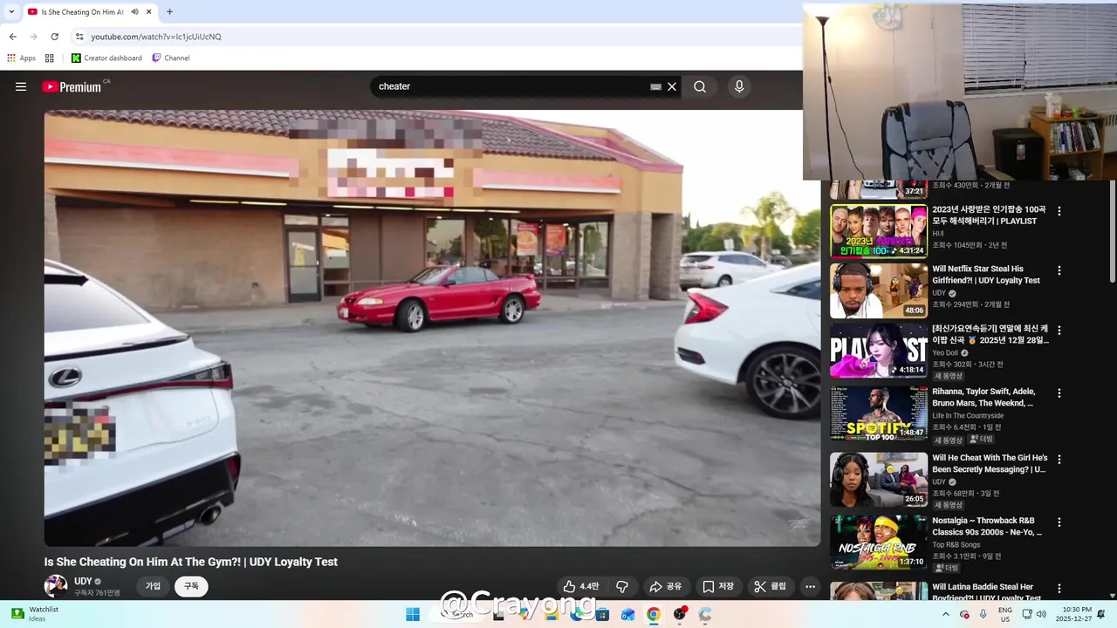Go to YouTube Premium home logo
The image size is (1117, 628).
[x=72, y=86]
